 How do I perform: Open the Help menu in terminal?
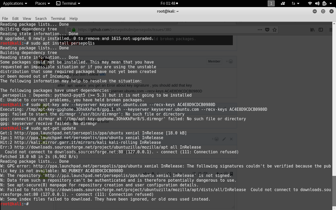pyautogui.click(x=73, y=18)
